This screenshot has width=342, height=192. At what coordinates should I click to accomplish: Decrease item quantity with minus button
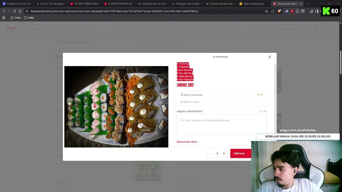211,154
